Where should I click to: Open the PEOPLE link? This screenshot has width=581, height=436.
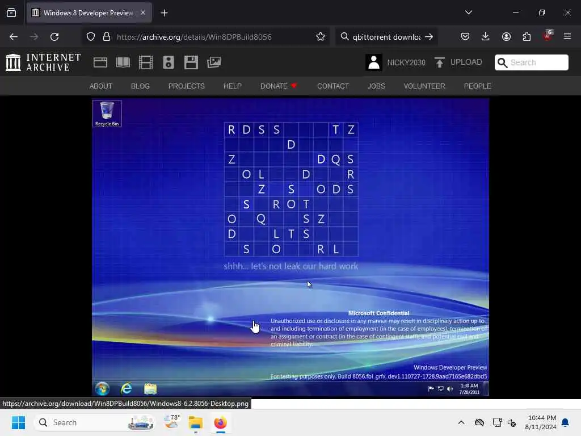pyautogui.click(x=477, y=86)
